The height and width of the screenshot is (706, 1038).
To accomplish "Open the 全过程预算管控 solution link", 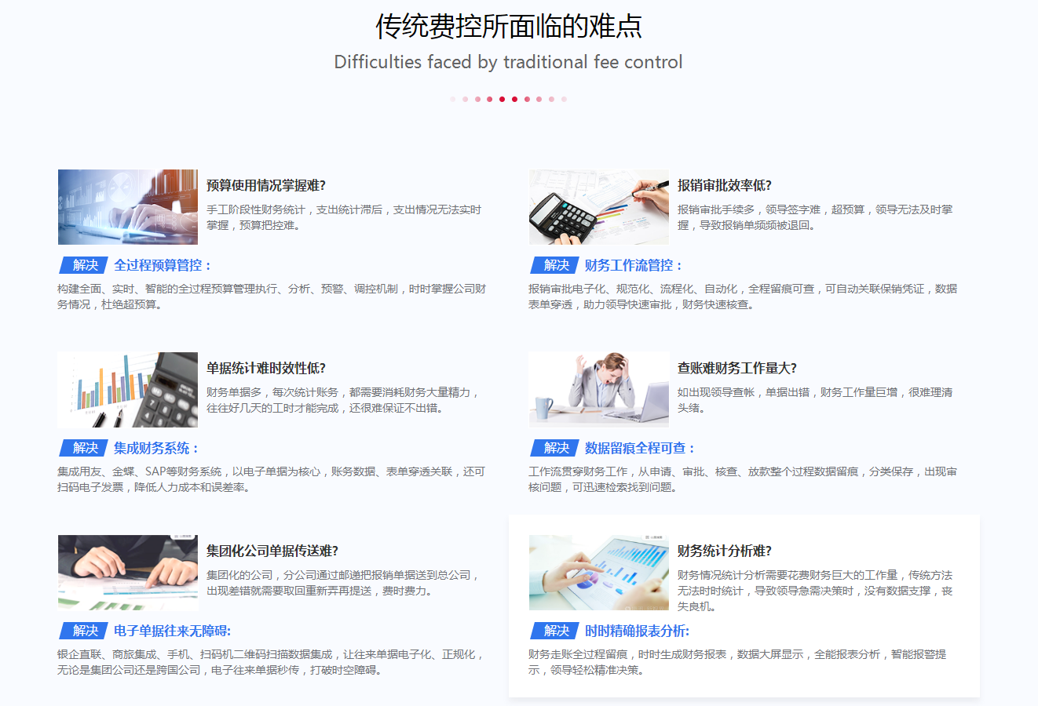I will click(x=163, y=265).
